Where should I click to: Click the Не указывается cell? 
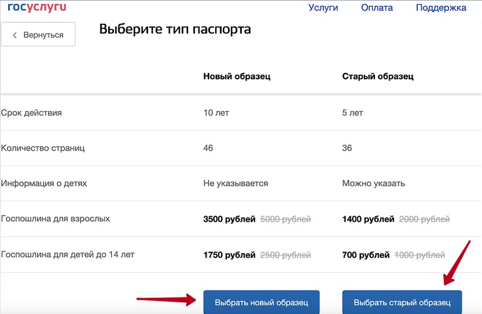point(235,183)
